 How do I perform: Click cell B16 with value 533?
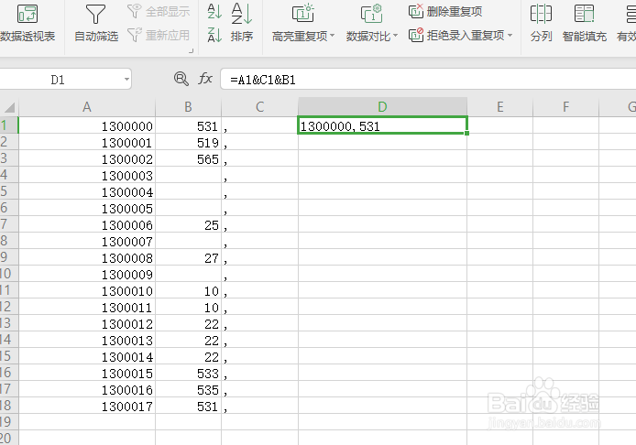188,373
